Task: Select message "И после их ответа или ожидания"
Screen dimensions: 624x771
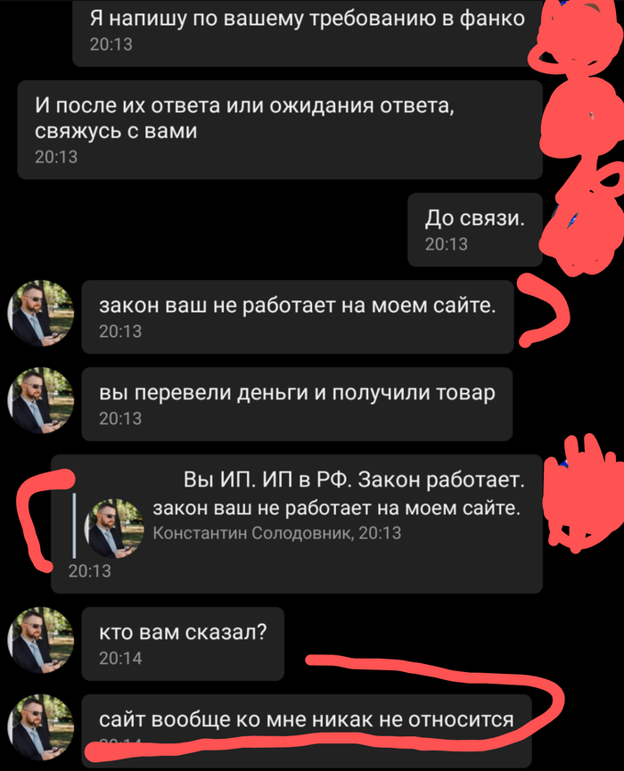Action: point(280,130)
